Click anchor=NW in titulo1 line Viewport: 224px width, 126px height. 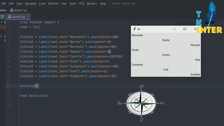point(109,37)
